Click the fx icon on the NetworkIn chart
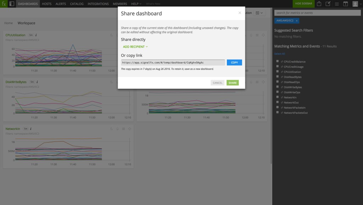The height and width of the screenshot is (205, 363). point(111,129)
